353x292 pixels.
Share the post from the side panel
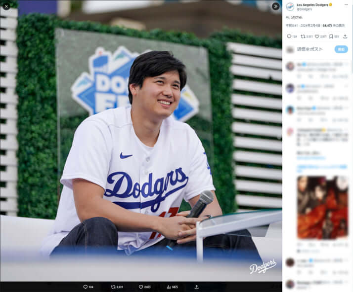[x=345, y=36]
